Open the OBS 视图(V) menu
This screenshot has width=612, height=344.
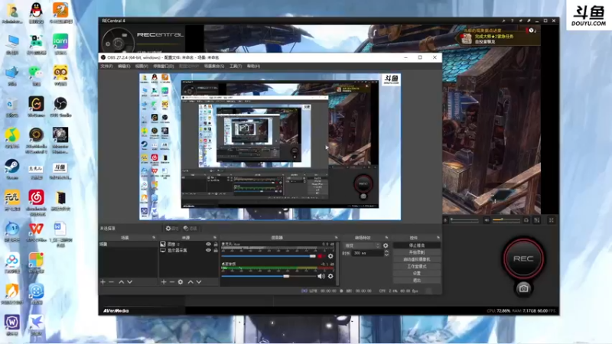(x=142, y=67)
